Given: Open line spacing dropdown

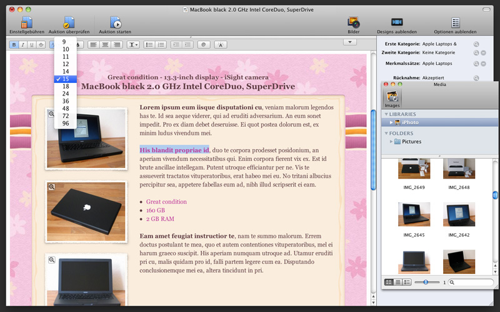Looking at the screenshot, I should 133,45.
